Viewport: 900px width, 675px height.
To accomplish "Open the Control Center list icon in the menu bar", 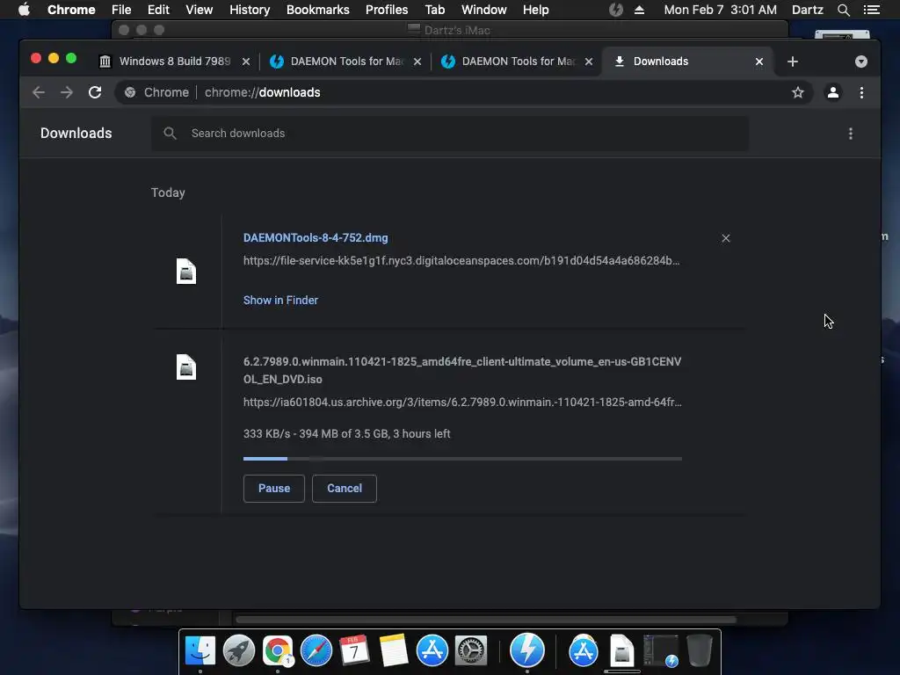I will [x=871, y=10].
